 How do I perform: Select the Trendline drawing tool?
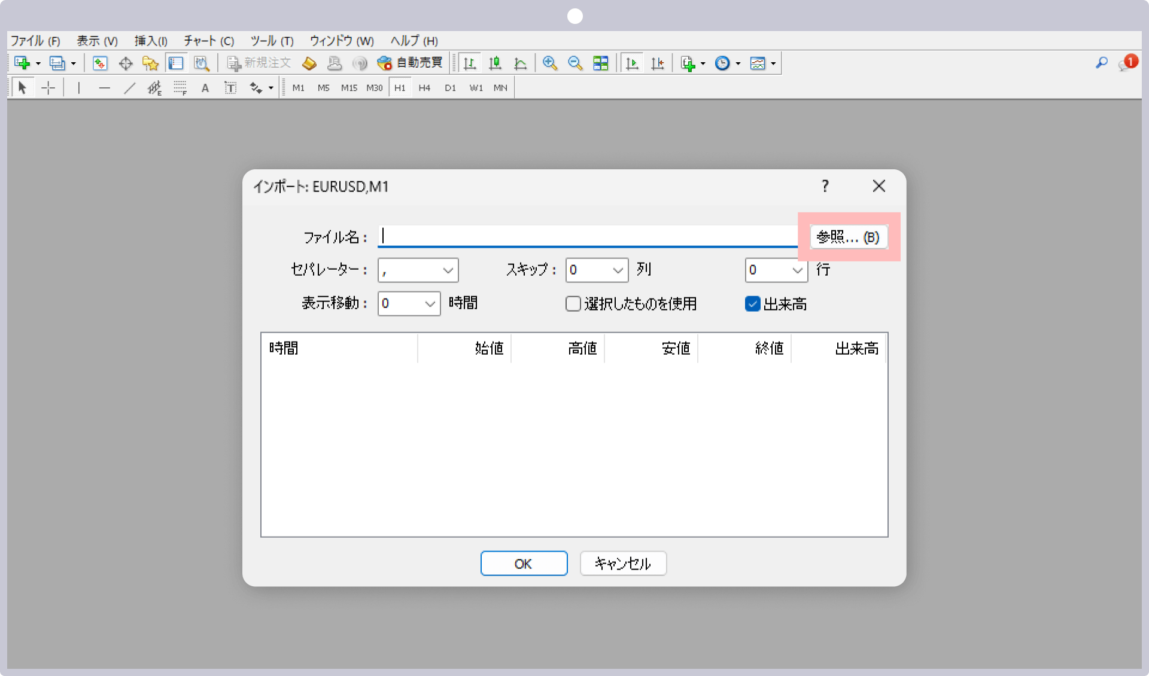click(129, 88)
